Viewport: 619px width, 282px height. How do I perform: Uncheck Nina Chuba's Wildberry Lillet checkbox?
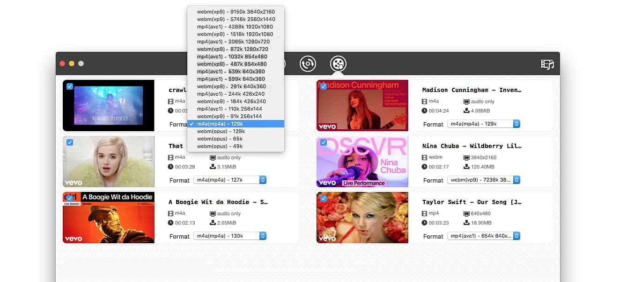[x=324, y=142]
